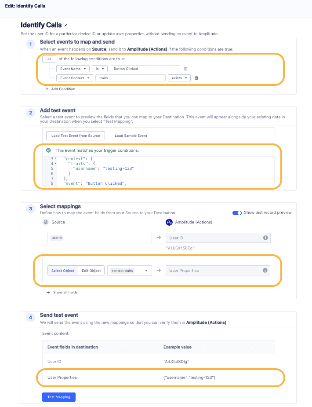Toggle Show test record preview off
The height and width of the screenshot is (407, 312).
[x=237, y=213]
